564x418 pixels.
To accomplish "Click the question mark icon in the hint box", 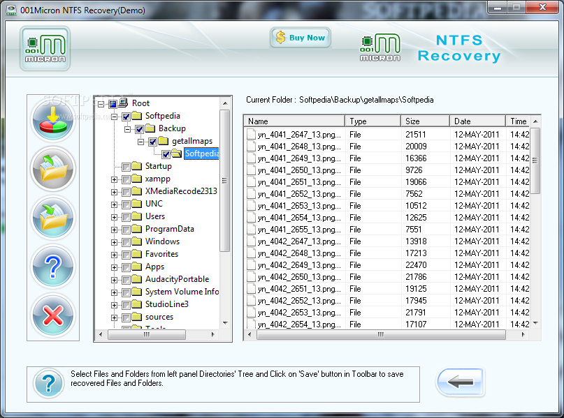I will pos(48,383).
